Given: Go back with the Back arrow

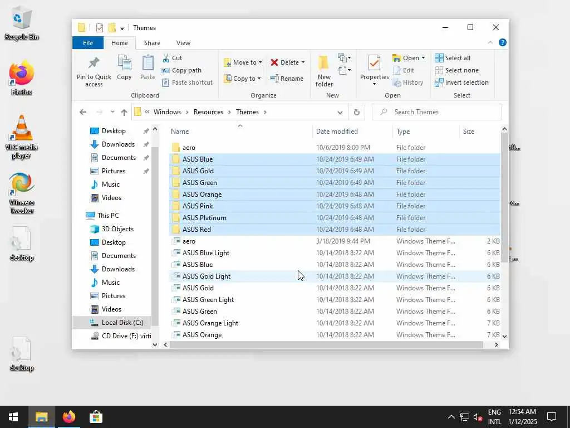Looking at the screenshot, I should coord(83,112).
